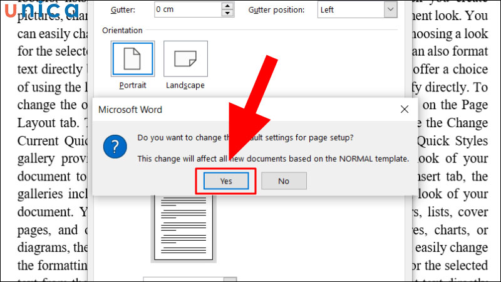Click 'Do you want to change' message text
The height and width of the screenshot is (282, 501).
point(245,137)
